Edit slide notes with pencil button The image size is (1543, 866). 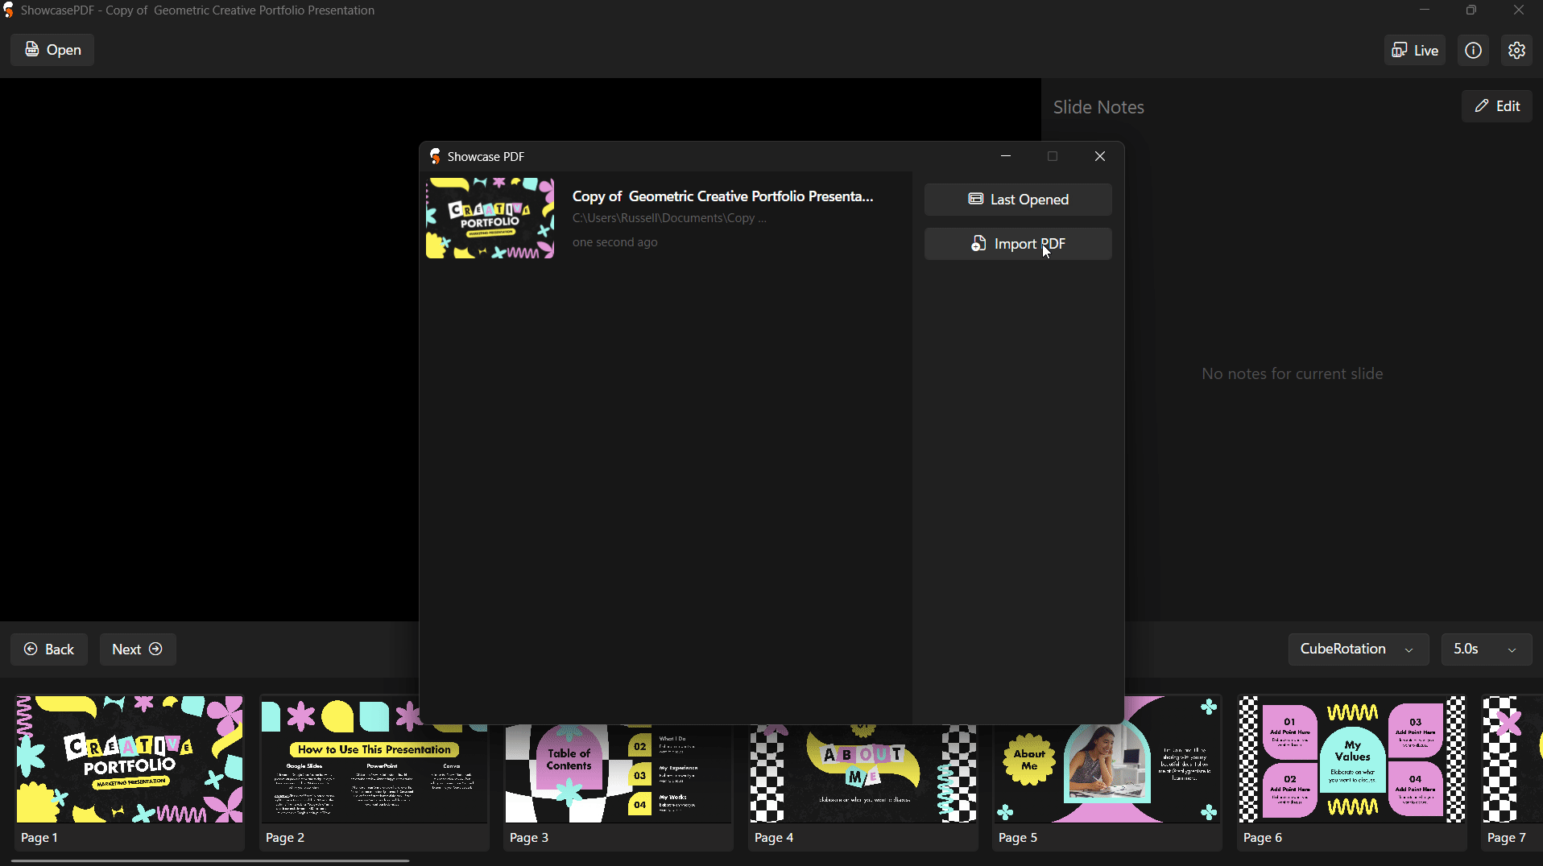(x=1496, y=106)
